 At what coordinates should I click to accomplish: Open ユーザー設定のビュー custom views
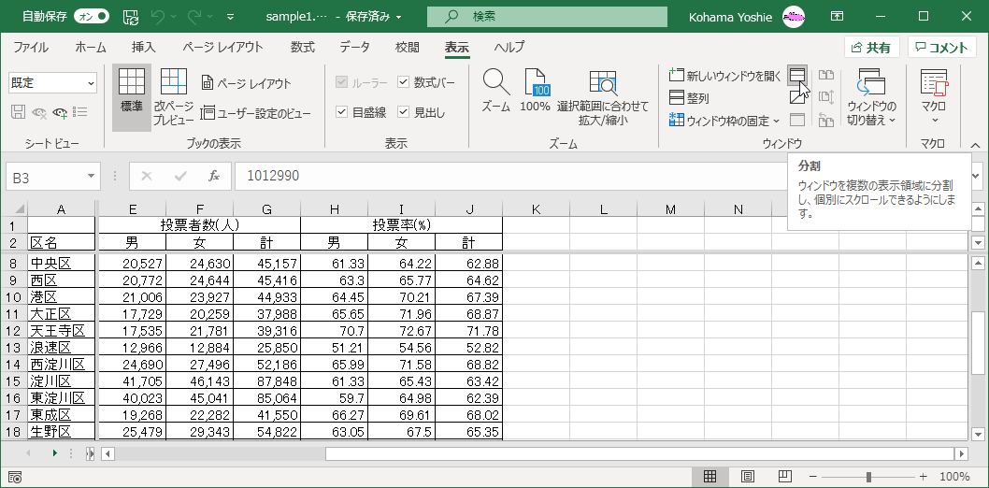click(255, 113)
